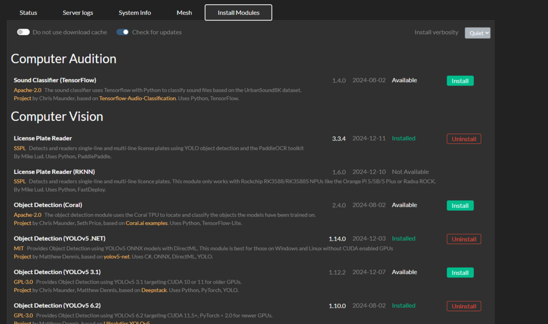Install the Object Detection (YOLOv5 3.1) module
Screen dimensions: 548x324
[x=460, y=273]
